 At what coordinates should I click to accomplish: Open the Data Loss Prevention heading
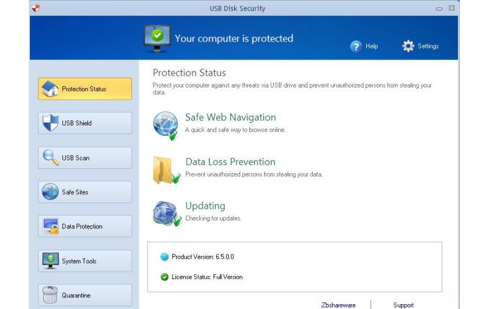tap(230, 162)
